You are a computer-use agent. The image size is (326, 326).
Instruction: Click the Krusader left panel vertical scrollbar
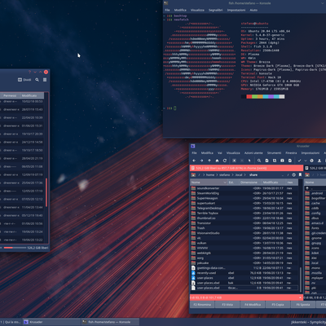(301, 279)
